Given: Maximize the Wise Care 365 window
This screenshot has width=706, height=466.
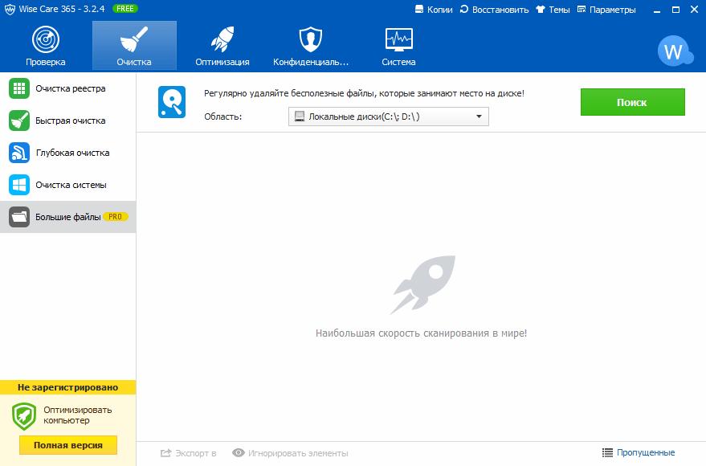Looking at the screenshot, I should (675, 10).
